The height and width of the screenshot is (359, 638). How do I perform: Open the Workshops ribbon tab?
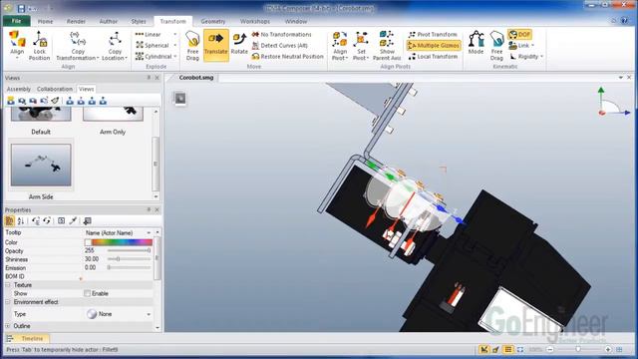[x=255, y=21]
